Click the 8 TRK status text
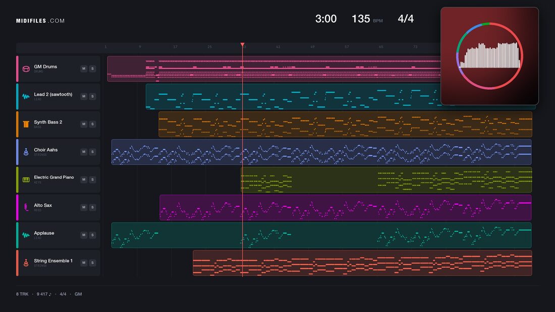The image size is (555, 312). coord(22,294)
